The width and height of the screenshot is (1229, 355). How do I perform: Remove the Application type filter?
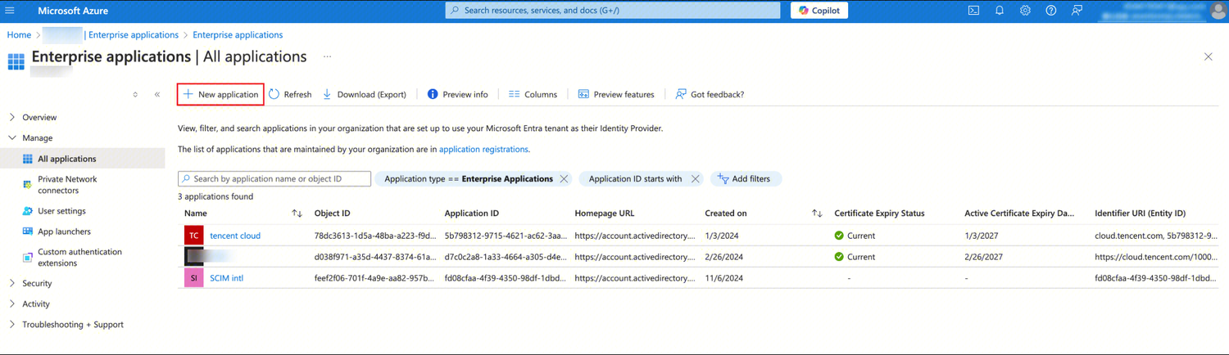564,179
